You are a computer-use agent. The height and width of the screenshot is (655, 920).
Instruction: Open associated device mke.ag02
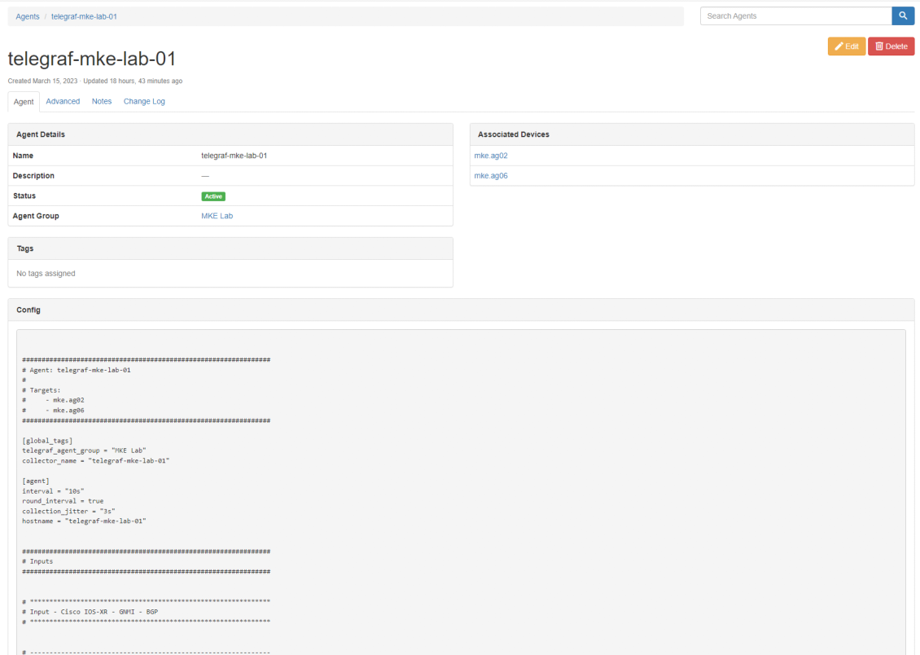[x=491, y=156]
